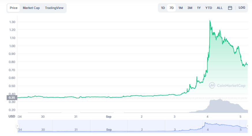
Task: Grab the right range slider handle
Action: 247,126
